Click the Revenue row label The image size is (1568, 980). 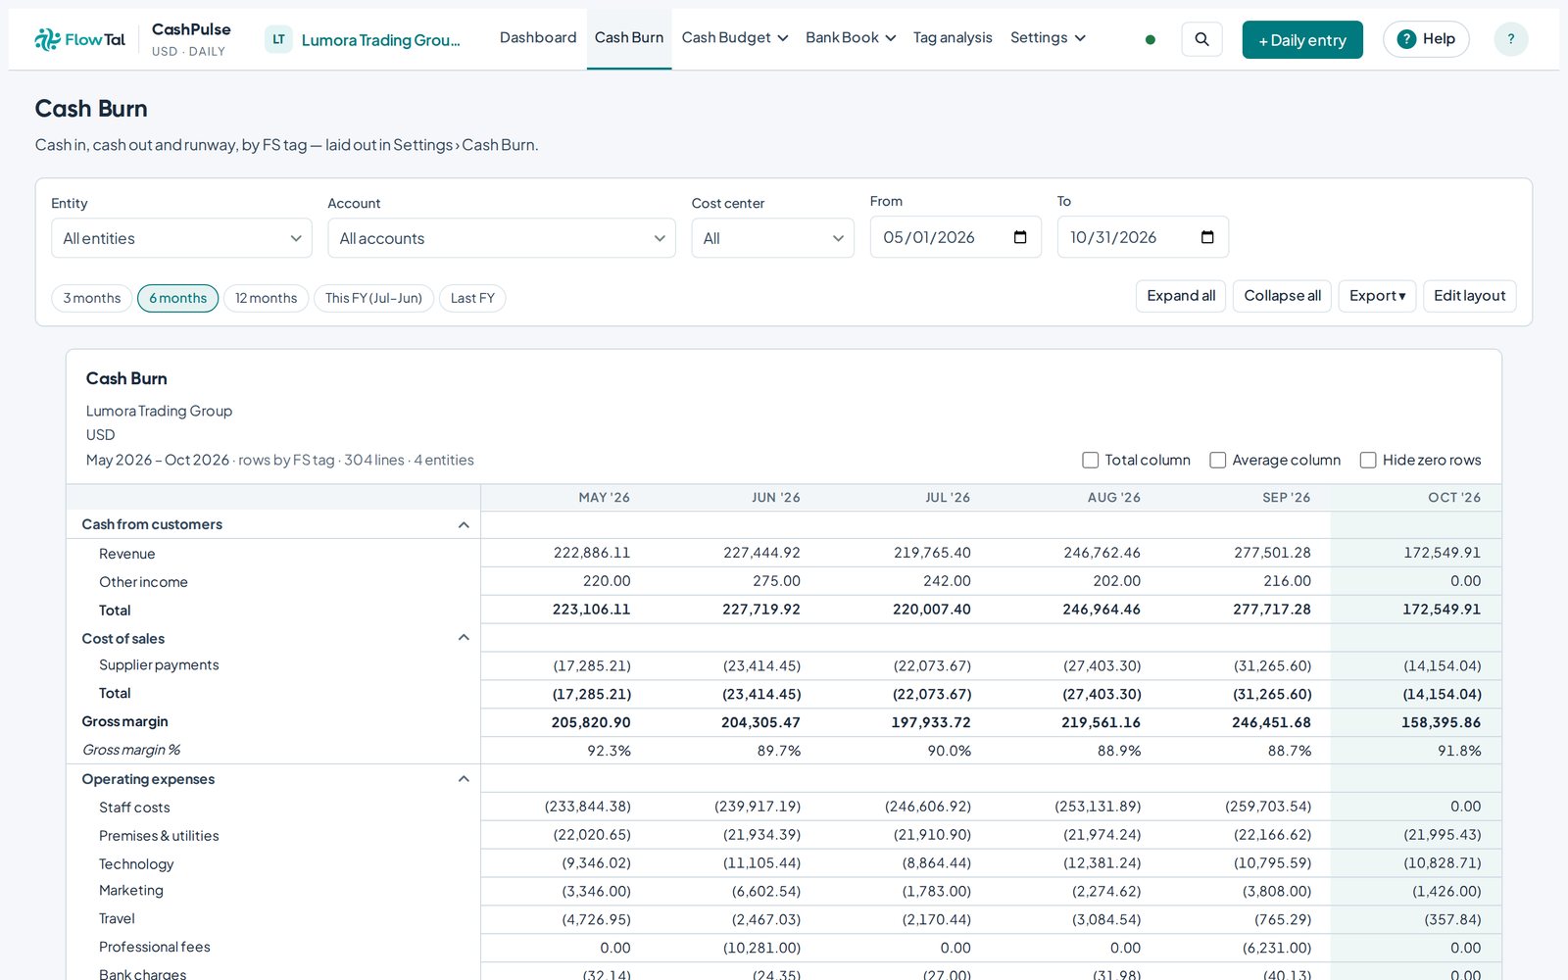(127, 554)
